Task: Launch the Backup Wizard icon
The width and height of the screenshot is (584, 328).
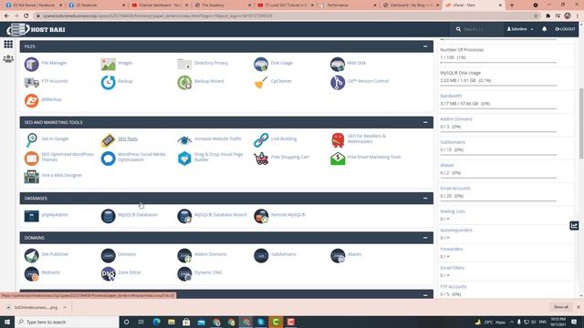Action: tap(184, 82)
